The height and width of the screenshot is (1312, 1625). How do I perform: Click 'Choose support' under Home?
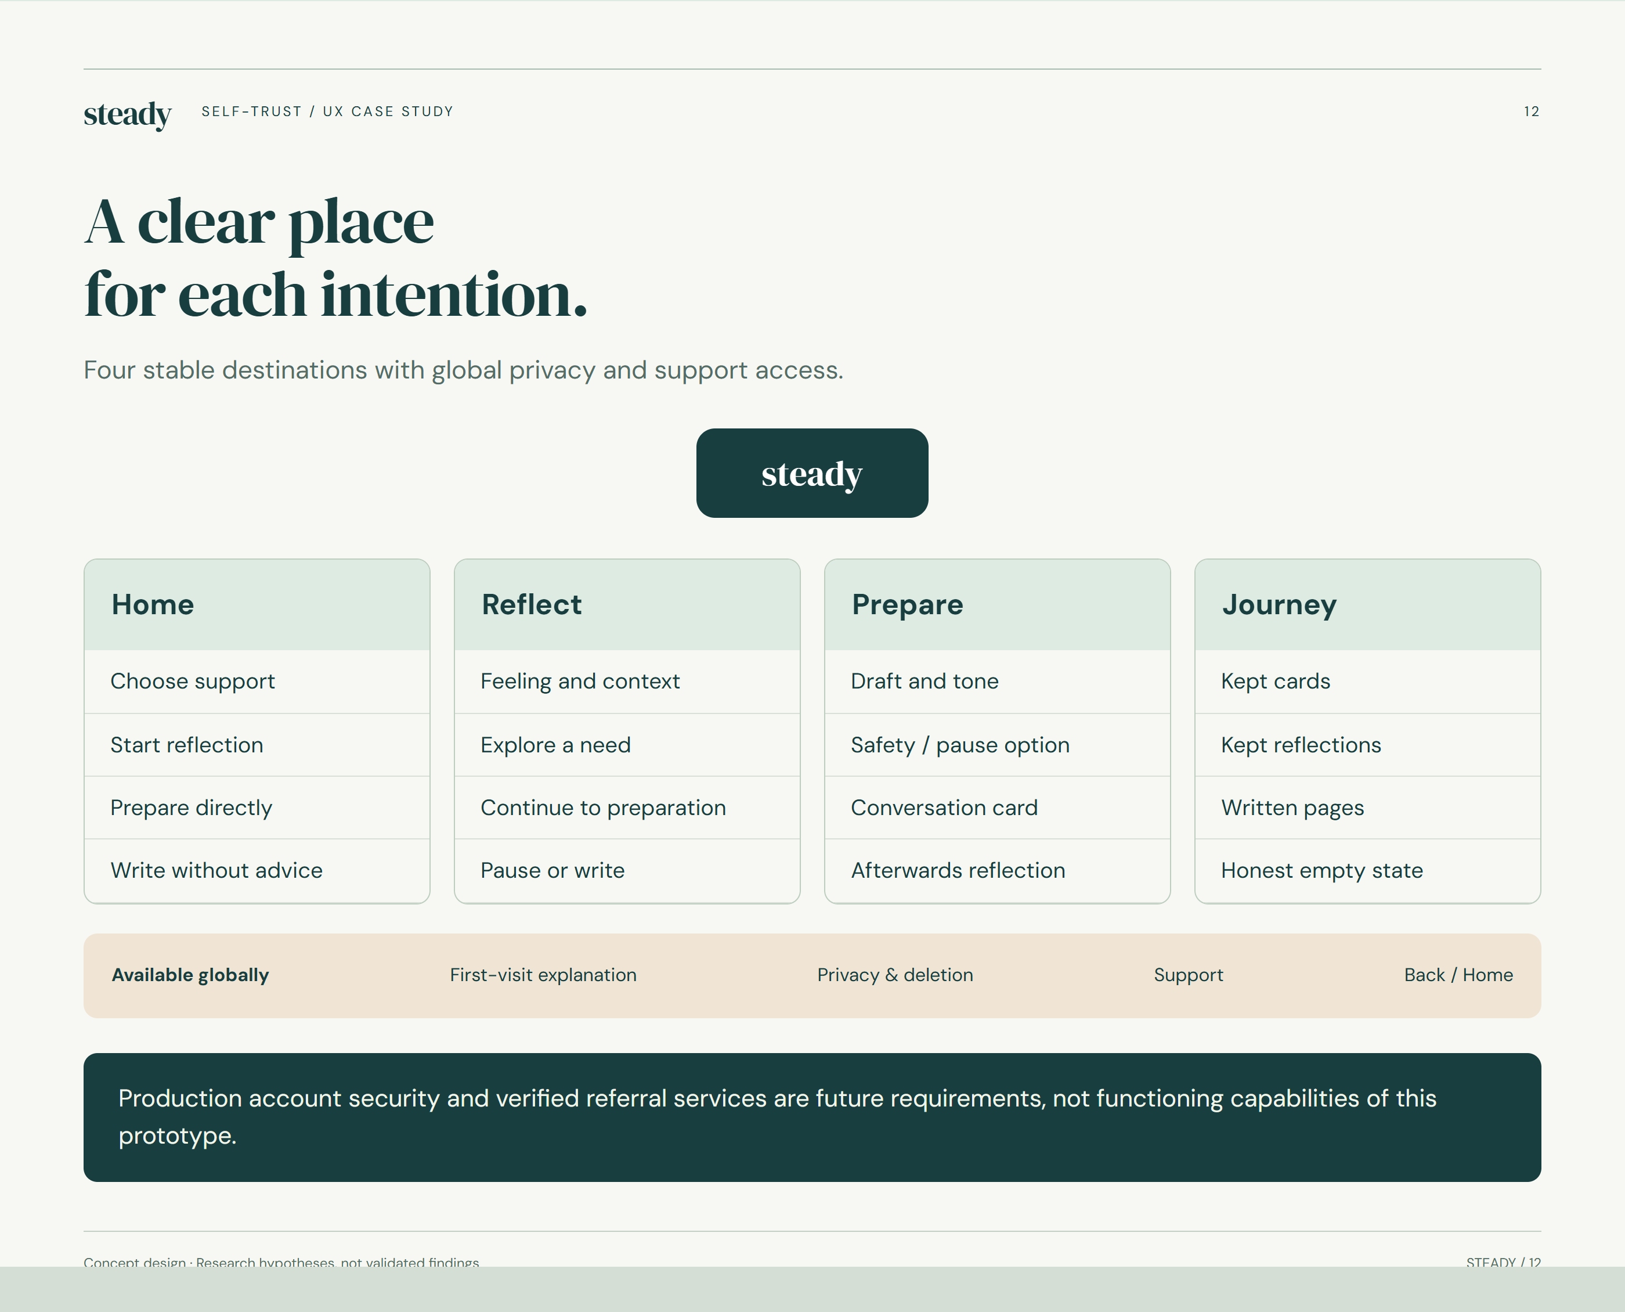point(257,682)
